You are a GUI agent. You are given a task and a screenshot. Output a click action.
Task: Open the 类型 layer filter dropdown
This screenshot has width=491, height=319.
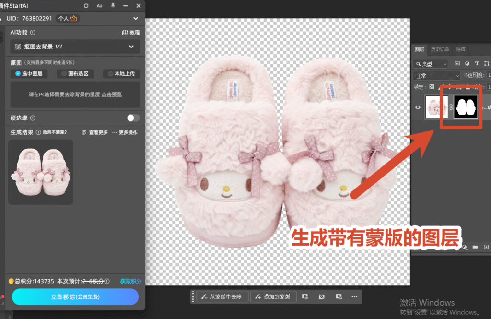point(431,64)
